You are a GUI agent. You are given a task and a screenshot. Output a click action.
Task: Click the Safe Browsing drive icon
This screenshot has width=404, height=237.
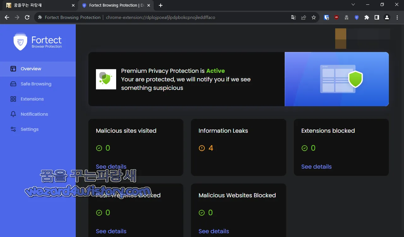tap(13, 84)
